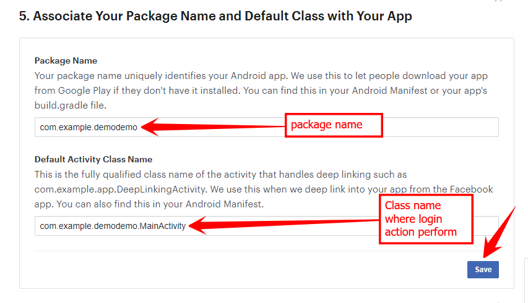Click the red "package name" callout box
Viewport: 528px width, 303px height.
click(x=333, y=125)
